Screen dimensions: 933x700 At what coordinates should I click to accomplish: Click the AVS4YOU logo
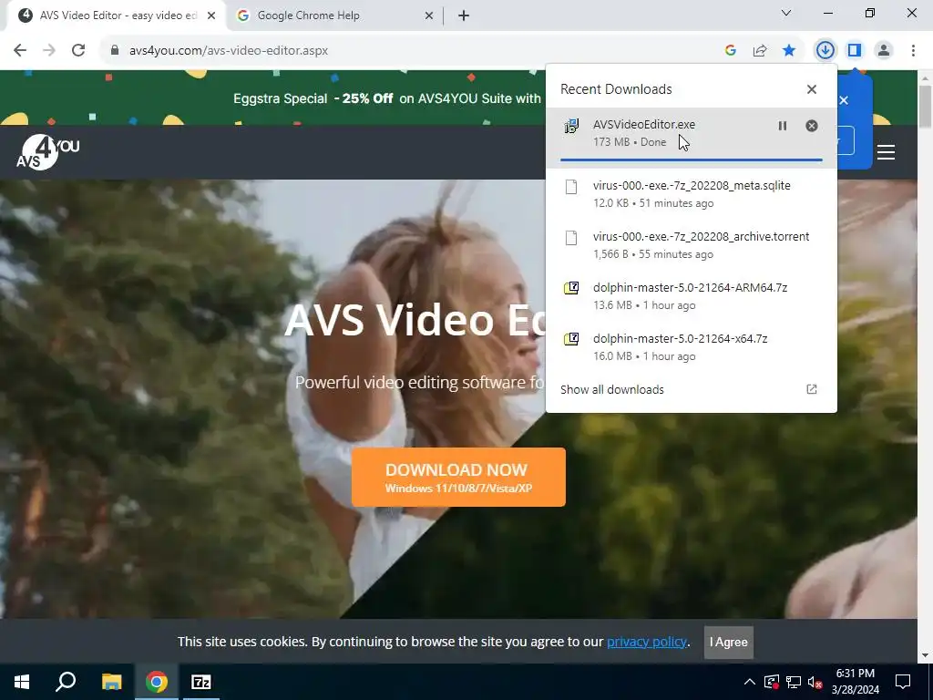pos(47,152)
